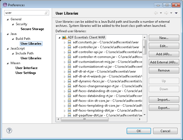Confirm with the OK button
The image size is (183, 140).
(139, 131)
